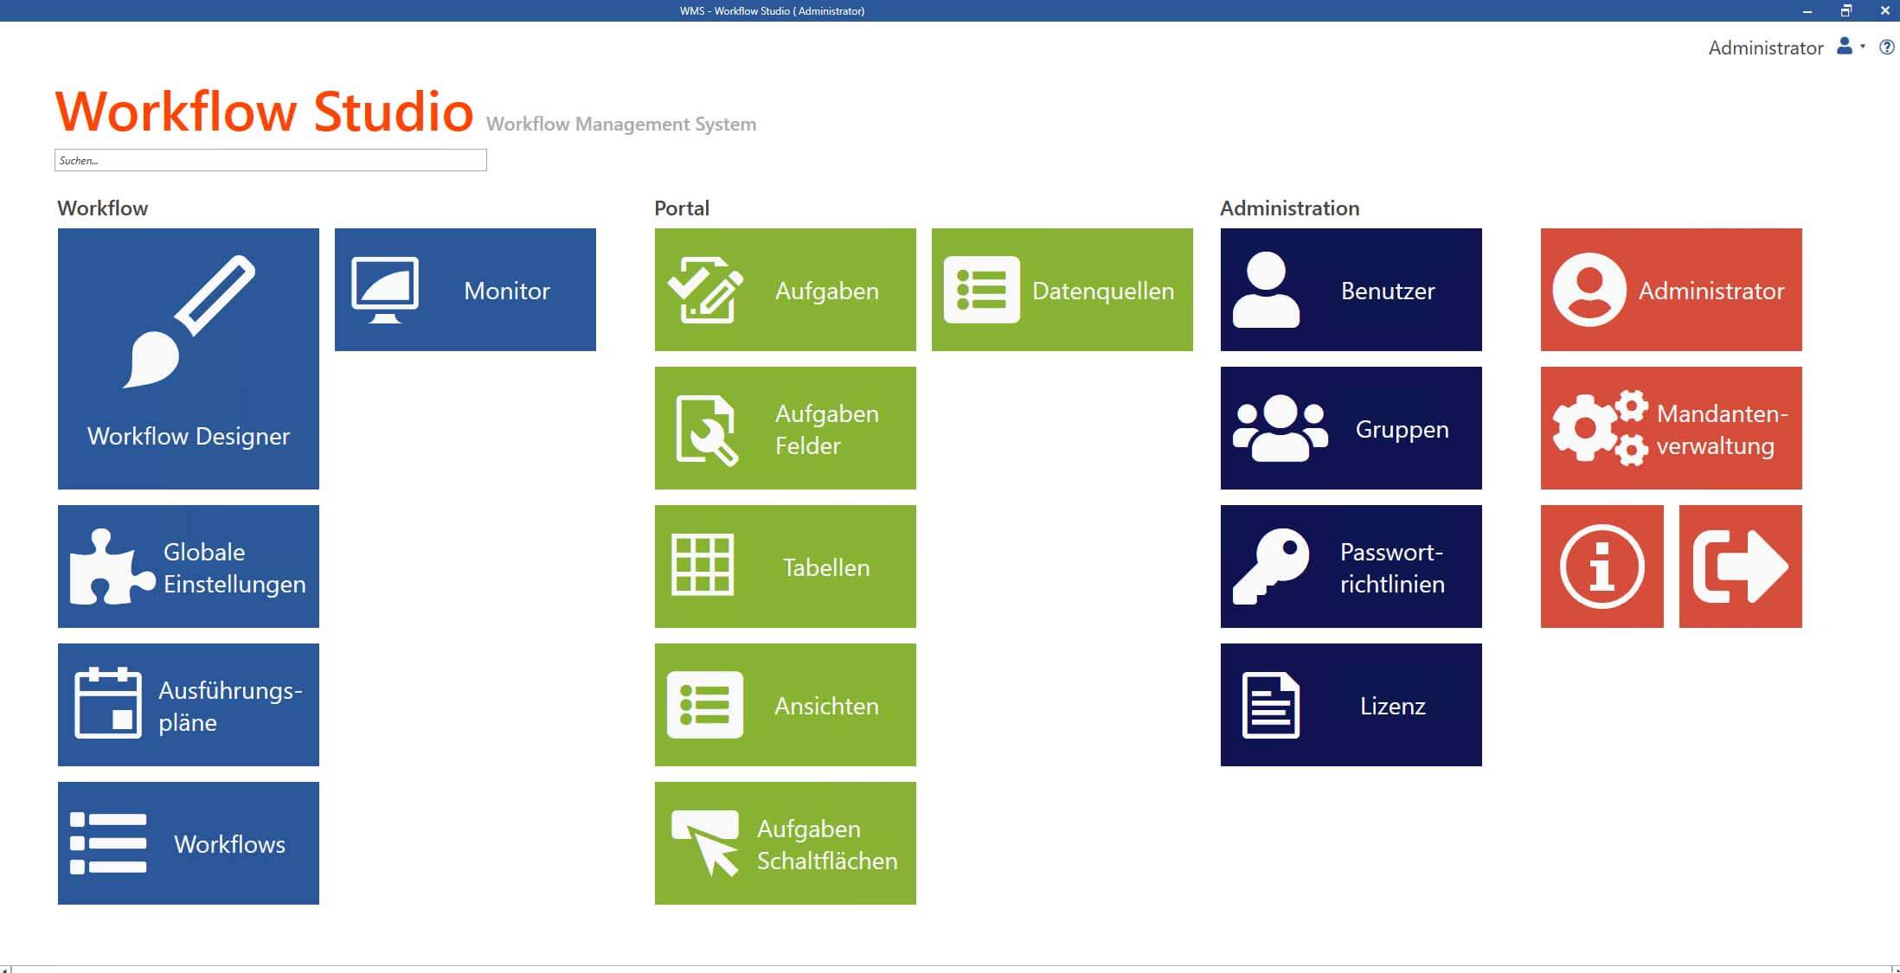
Task: Open the Monitor tile
Action: click(465, 290)
